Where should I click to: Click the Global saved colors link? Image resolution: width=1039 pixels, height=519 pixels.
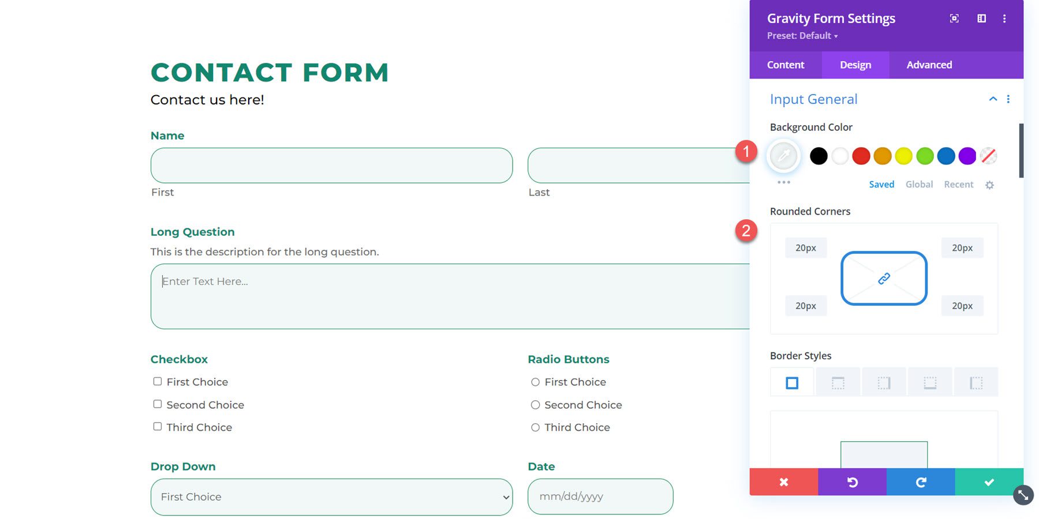pos(919,184)
